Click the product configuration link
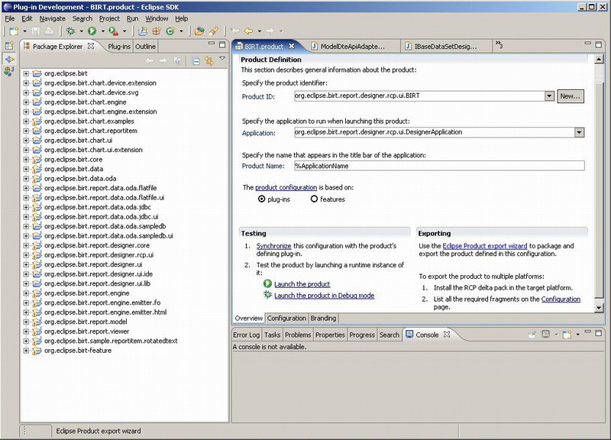The image size is (611, 440). [286, 187]
